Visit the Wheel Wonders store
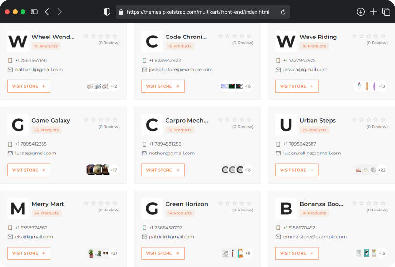 (x=29, y=86)
